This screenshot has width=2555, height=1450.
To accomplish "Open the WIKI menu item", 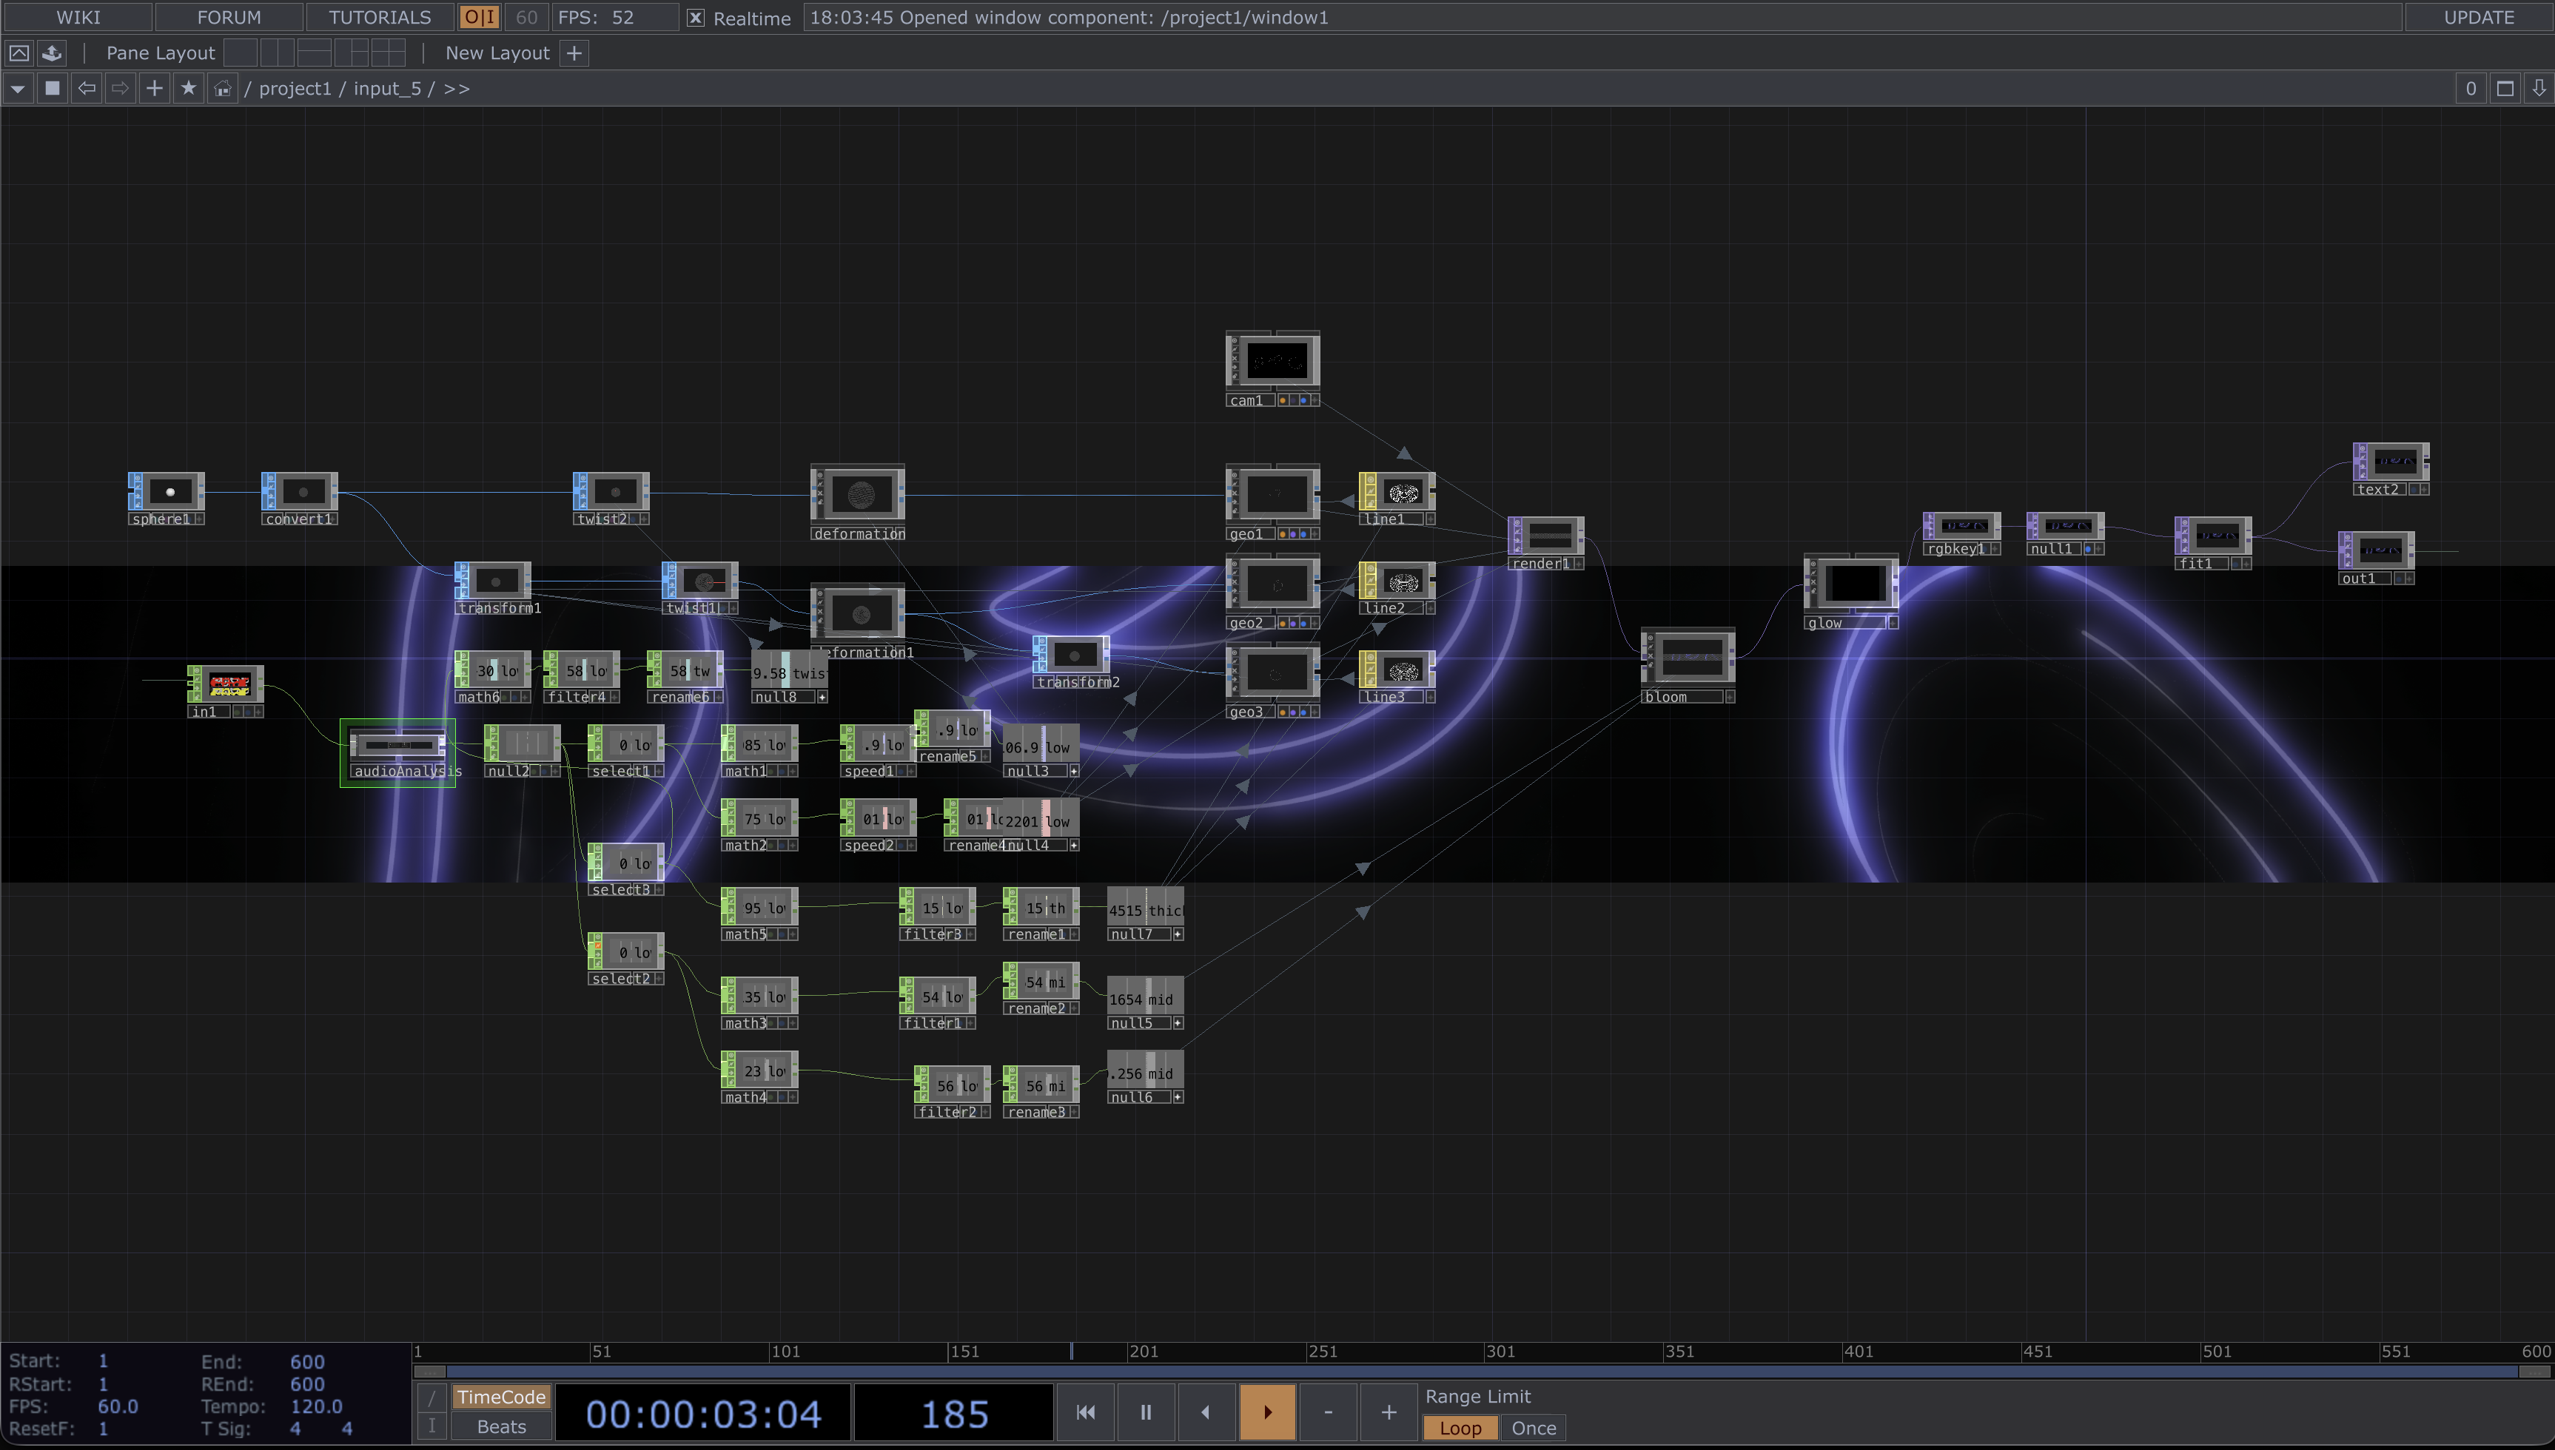I will tap(78, 18).
